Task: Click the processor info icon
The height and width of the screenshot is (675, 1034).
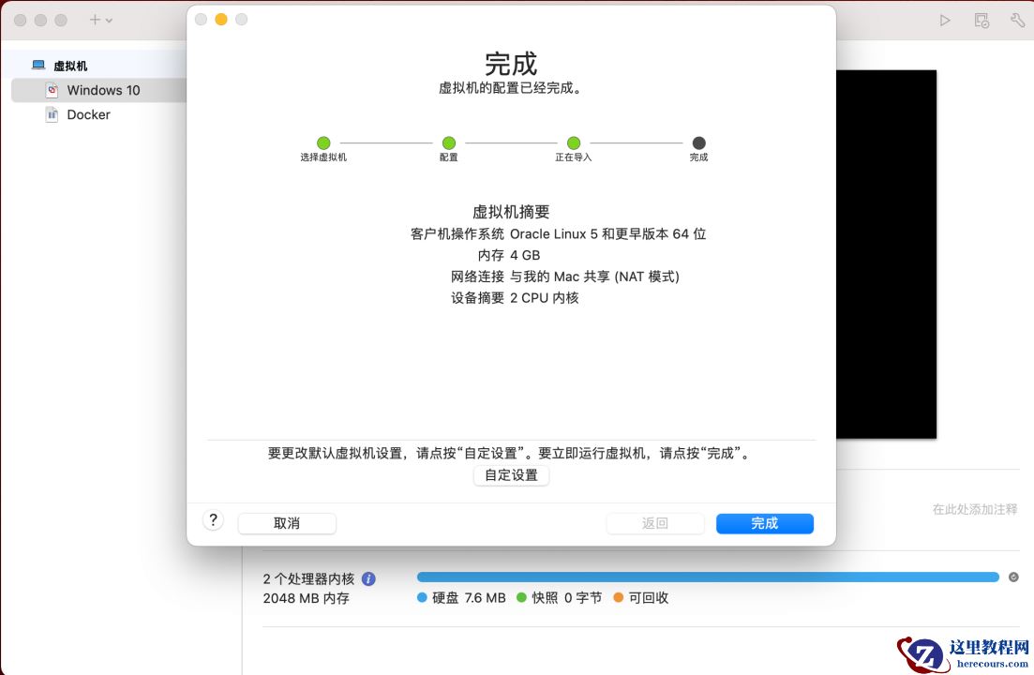Action: point(368,578)
